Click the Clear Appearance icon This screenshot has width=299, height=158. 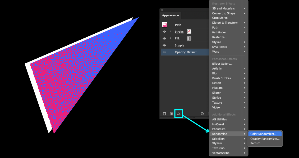(202, 114)
